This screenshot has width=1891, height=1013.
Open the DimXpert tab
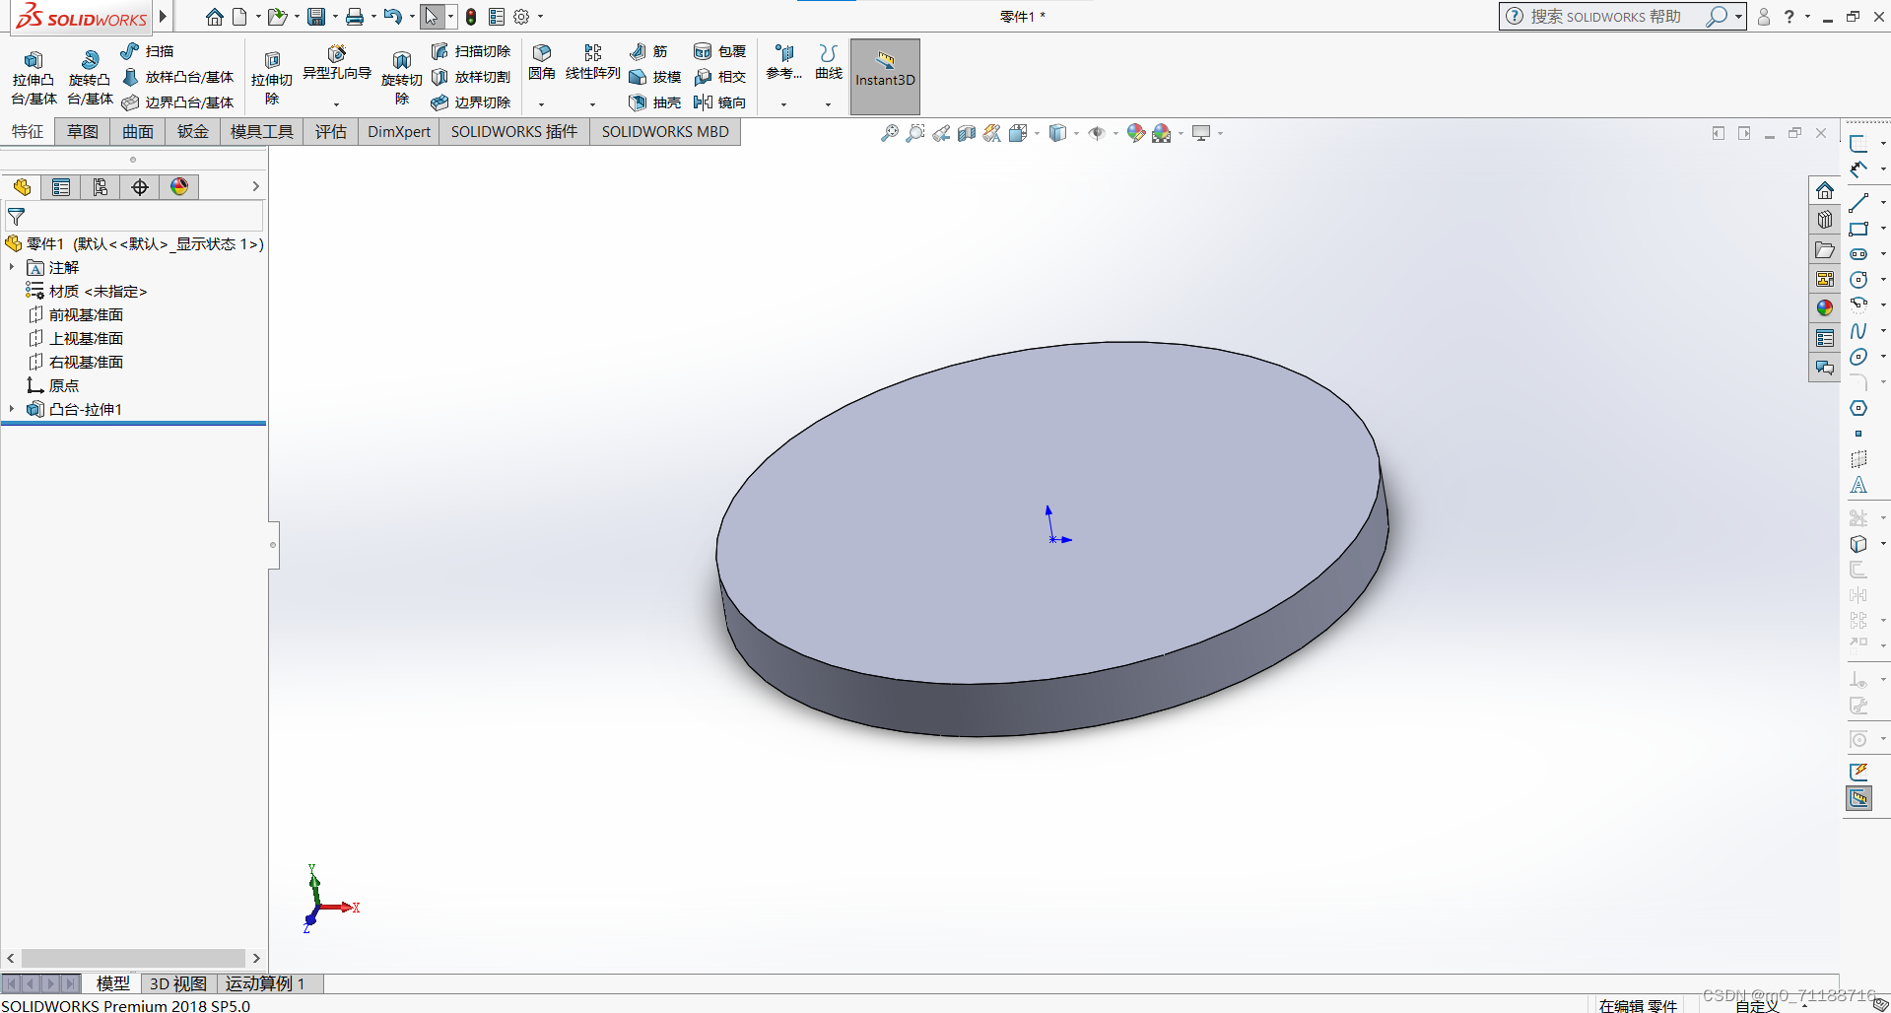399,132
